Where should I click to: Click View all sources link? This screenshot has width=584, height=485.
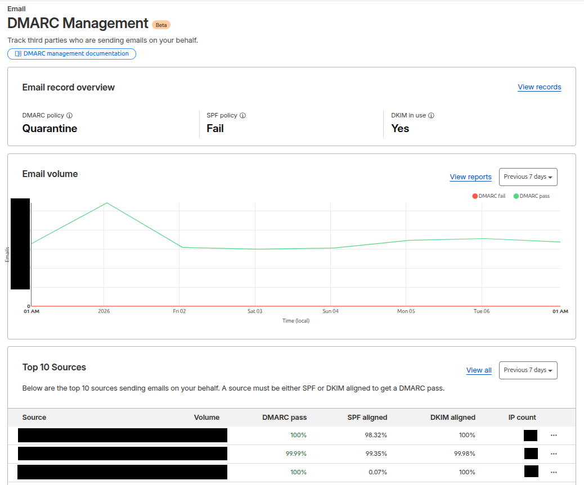click(x=479, y=370)
